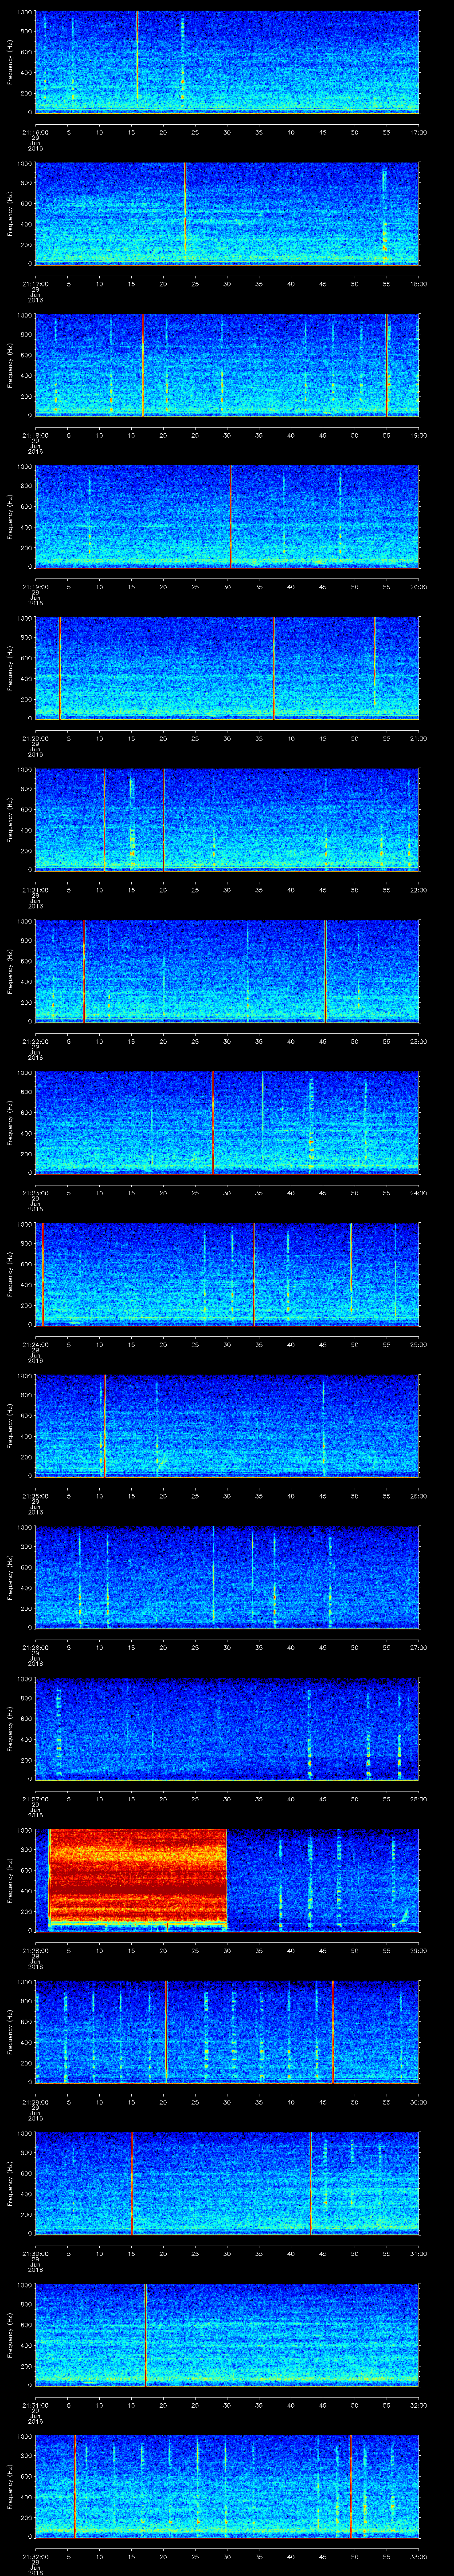Click the 21:29:00 start timestamp label
This screenshot has height=2576, width=454.
click(x=35, y=2102)
